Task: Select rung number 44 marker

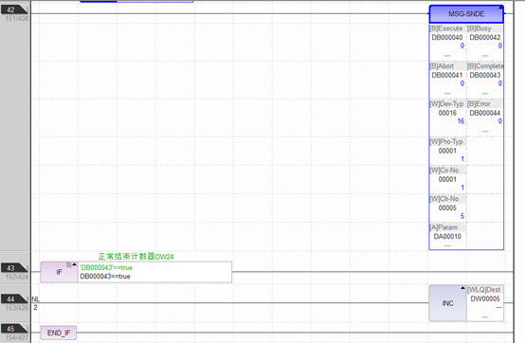Action: coord(14,298)
